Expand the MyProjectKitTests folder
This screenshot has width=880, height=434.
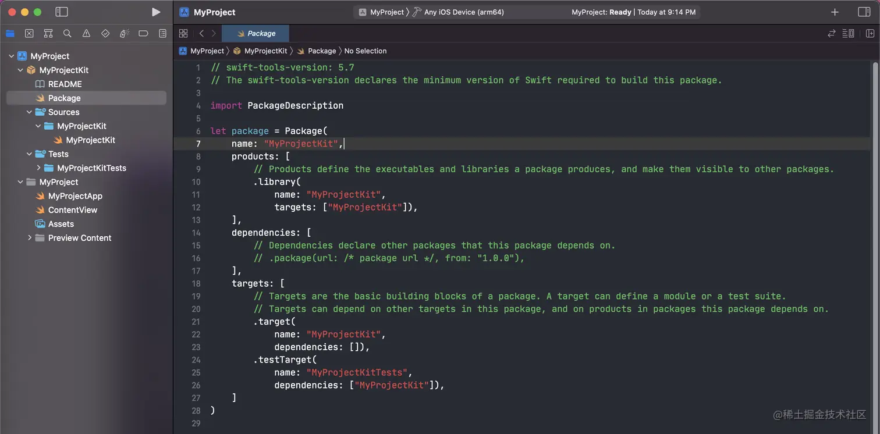[38, 168]
